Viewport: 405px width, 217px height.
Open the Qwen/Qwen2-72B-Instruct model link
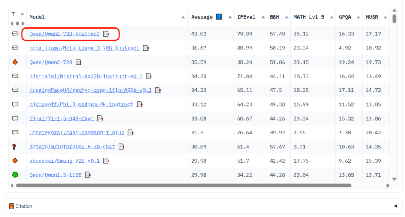click(64, 34)
